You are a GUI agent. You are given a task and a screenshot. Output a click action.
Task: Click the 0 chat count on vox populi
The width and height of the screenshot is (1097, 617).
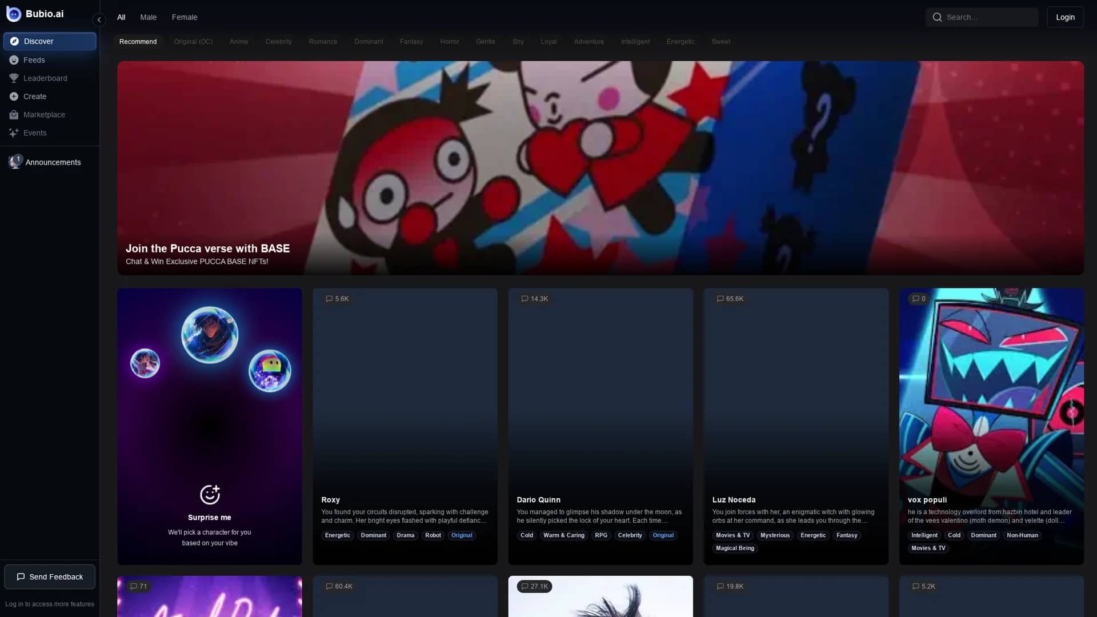tap(919, 299)
